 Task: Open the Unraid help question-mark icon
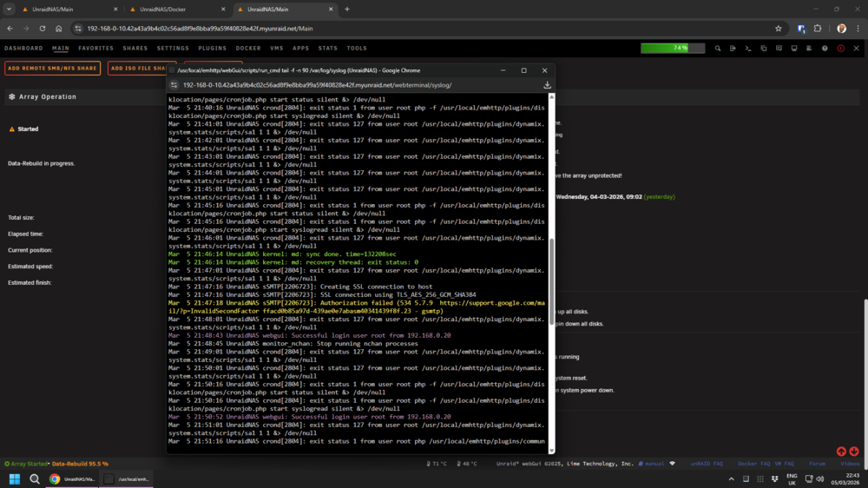(x=825, y=48)
